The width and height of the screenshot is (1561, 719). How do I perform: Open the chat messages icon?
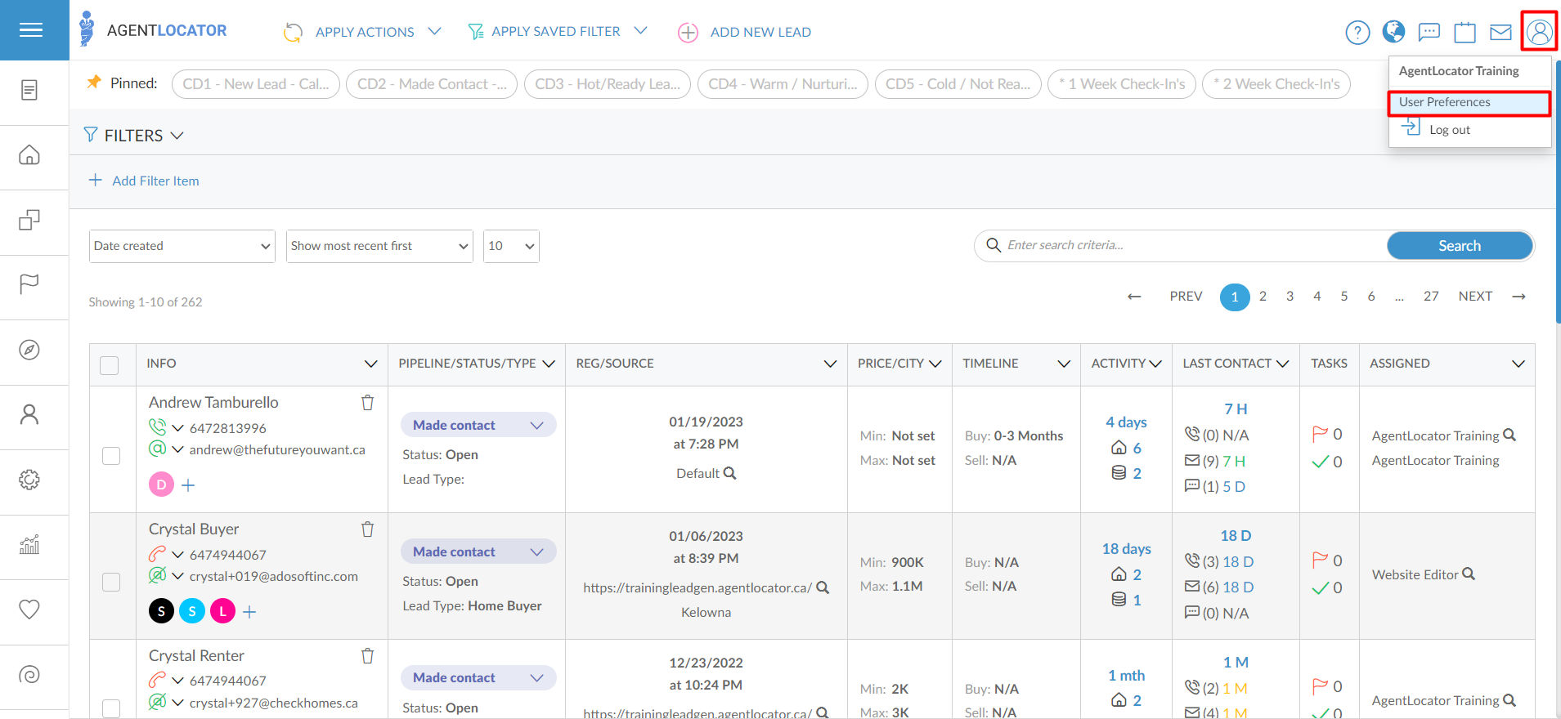[1429, 33]
